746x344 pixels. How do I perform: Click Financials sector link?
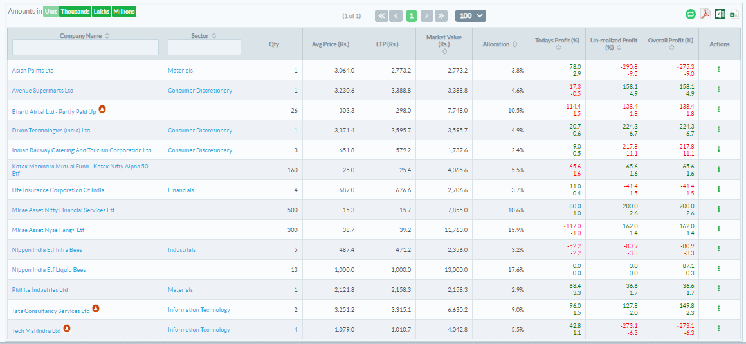181,190
